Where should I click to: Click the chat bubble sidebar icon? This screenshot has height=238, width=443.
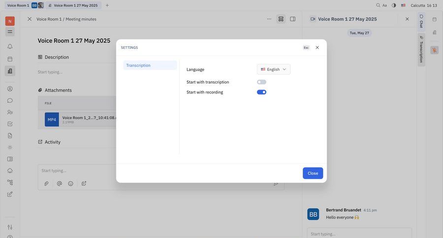pos(10,100)
